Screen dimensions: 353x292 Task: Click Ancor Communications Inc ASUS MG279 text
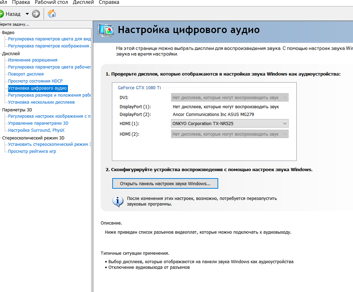coord(213,115)
